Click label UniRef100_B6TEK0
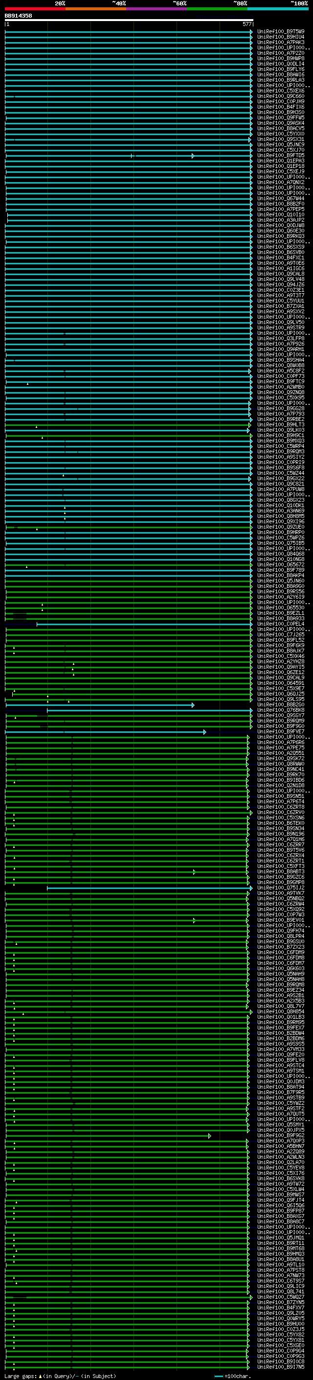This screenshot has height=1380, width=313. click(x=281, y=823)
